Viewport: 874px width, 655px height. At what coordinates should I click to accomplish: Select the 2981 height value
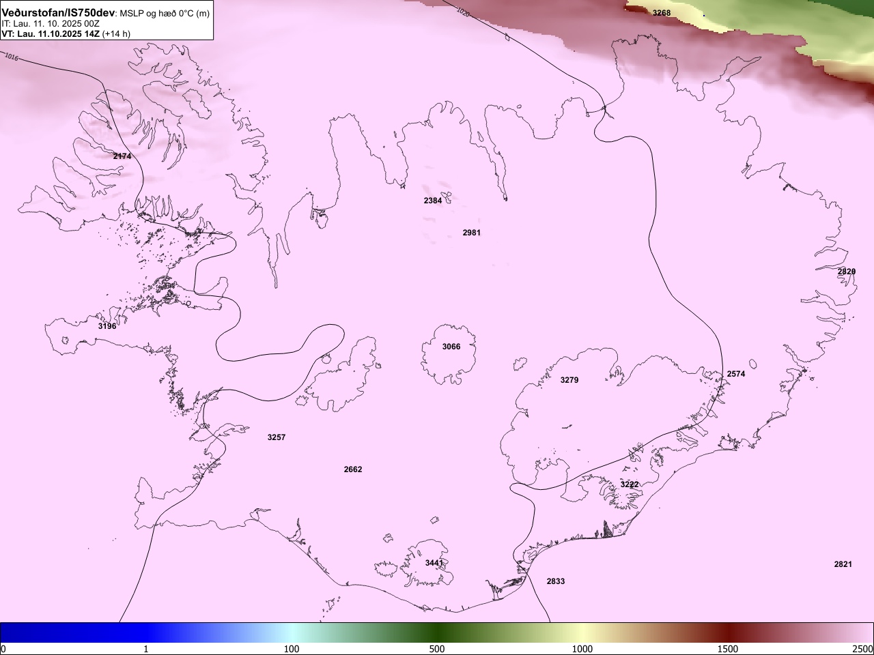[x=472, y=233]
